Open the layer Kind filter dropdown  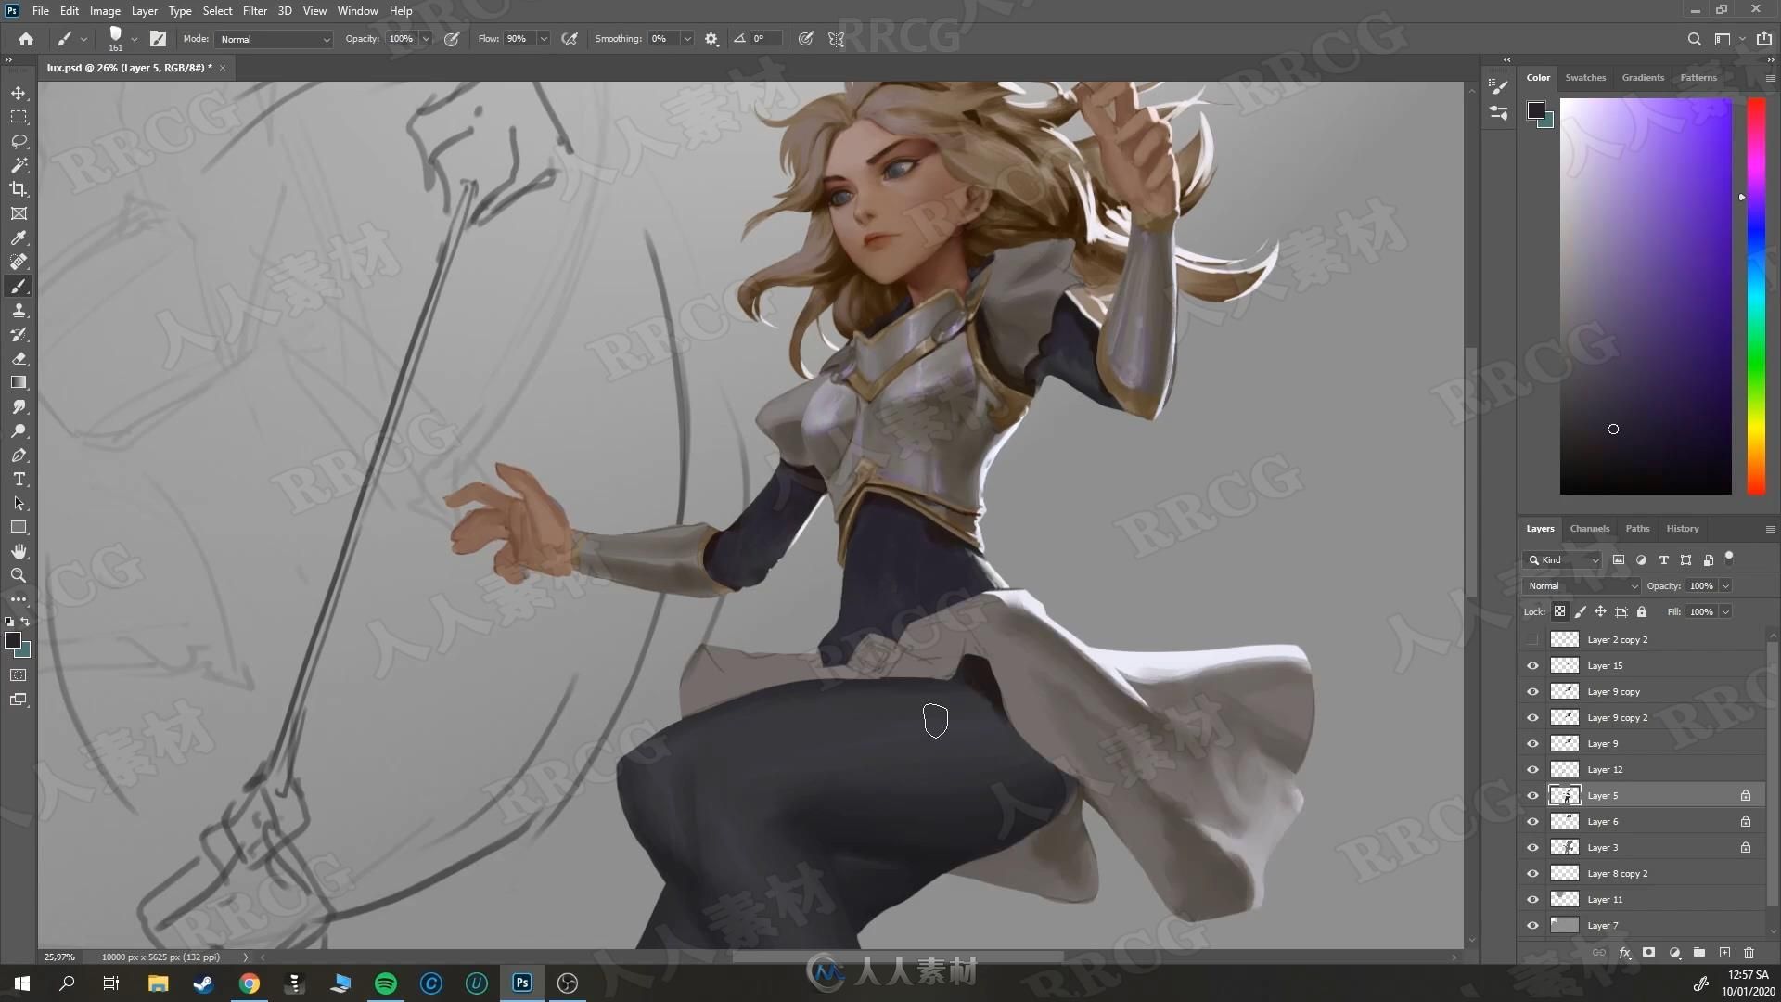1562,559
